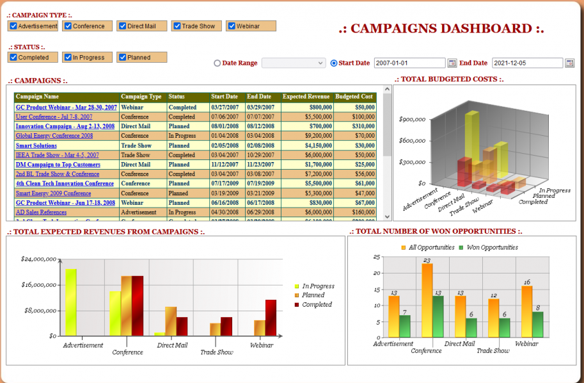Expand the Date Range dropdown
The height and width of the screenshot is (383, 584).
tap(294, 63)
